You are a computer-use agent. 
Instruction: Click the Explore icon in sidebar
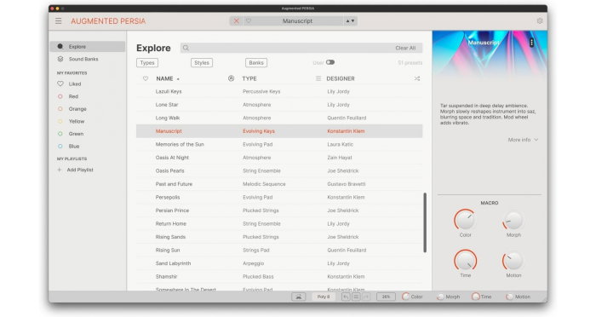coord(60,46)
